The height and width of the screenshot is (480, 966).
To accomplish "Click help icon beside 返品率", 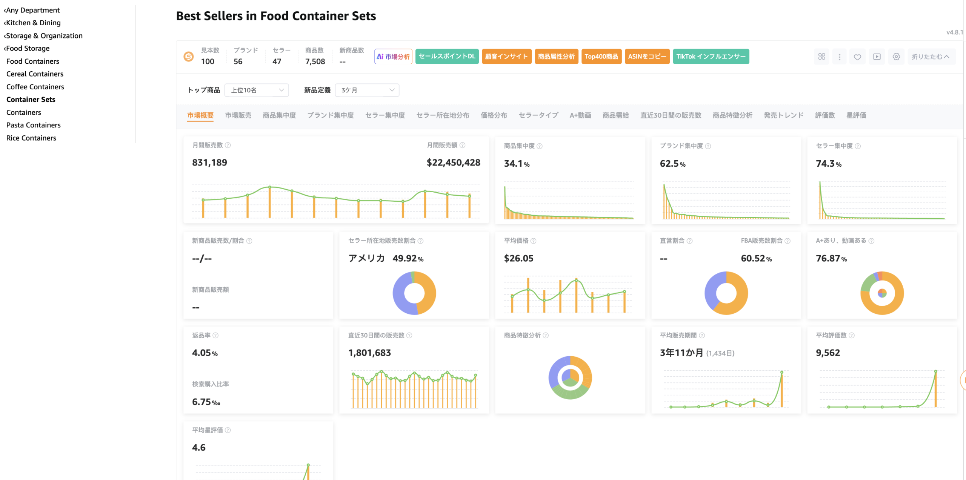I will (x=215, y=335).
